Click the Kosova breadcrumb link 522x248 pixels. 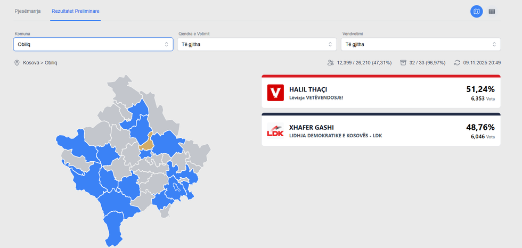[31, 63]
